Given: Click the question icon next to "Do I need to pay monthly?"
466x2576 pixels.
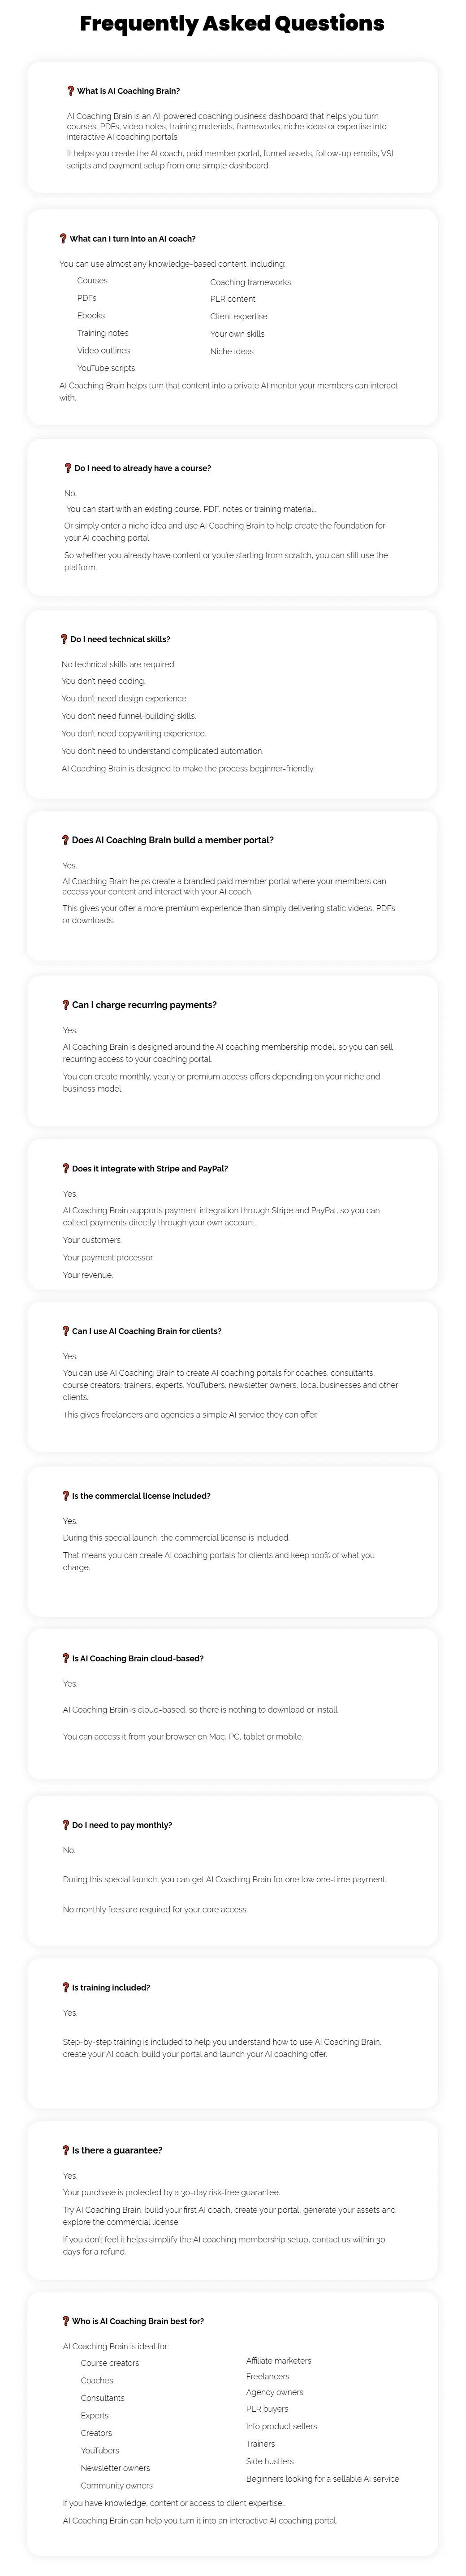Looking at the screenshot, I should (x=66, y=1825).
